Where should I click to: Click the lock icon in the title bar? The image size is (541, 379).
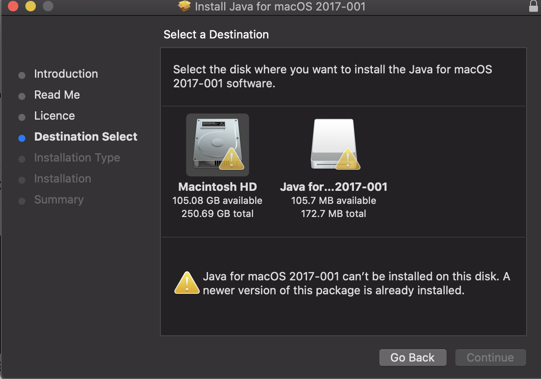533,6
